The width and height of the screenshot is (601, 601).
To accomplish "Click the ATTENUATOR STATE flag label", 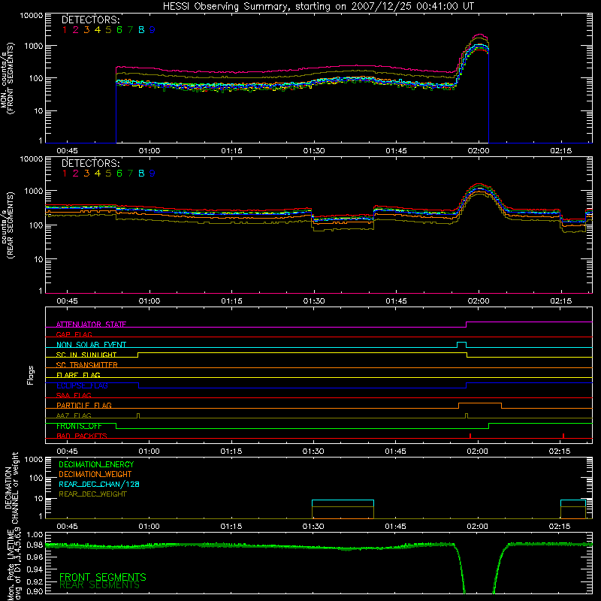I will (91, 325).
